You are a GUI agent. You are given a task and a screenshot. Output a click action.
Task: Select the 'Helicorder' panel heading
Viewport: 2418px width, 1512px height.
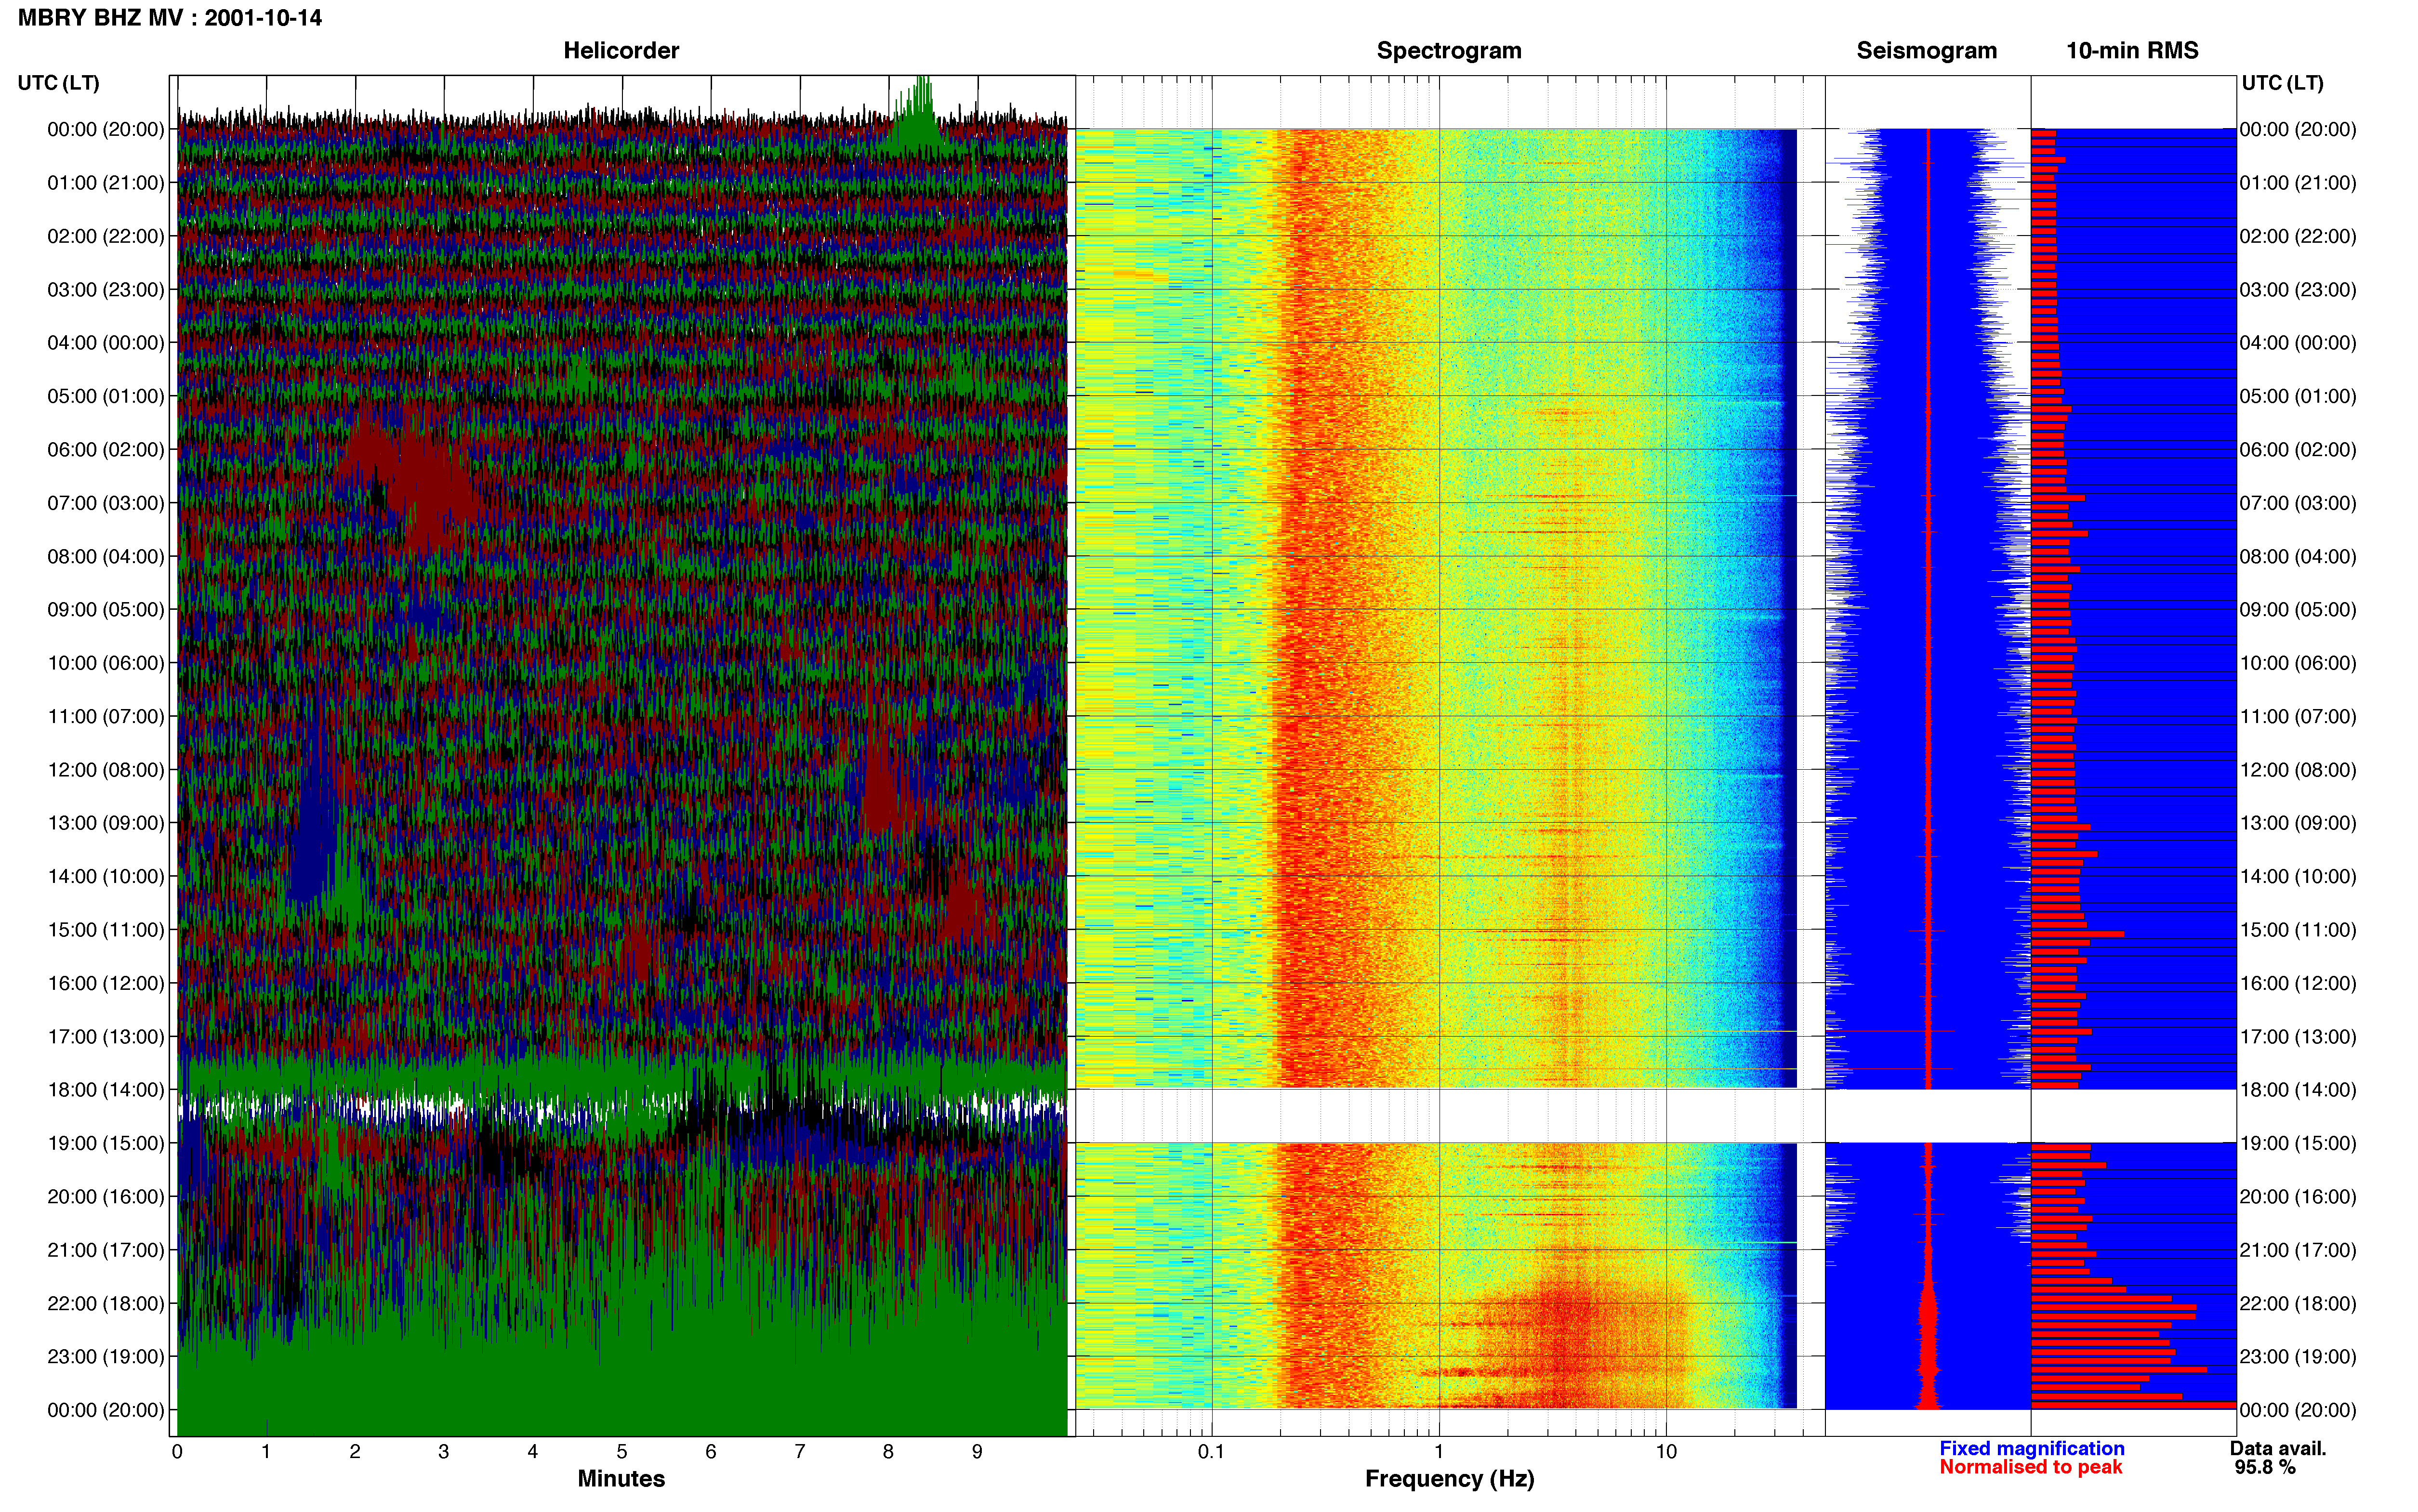tap(621, 50)
